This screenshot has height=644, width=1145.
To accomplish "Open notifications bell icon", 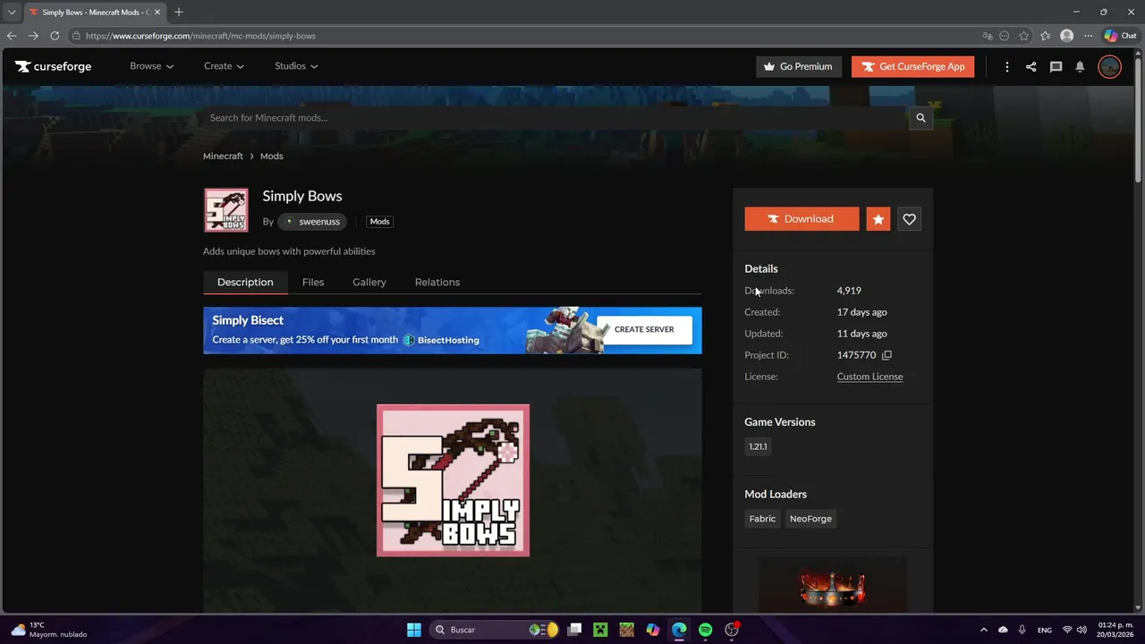I will click(1080, 66).
